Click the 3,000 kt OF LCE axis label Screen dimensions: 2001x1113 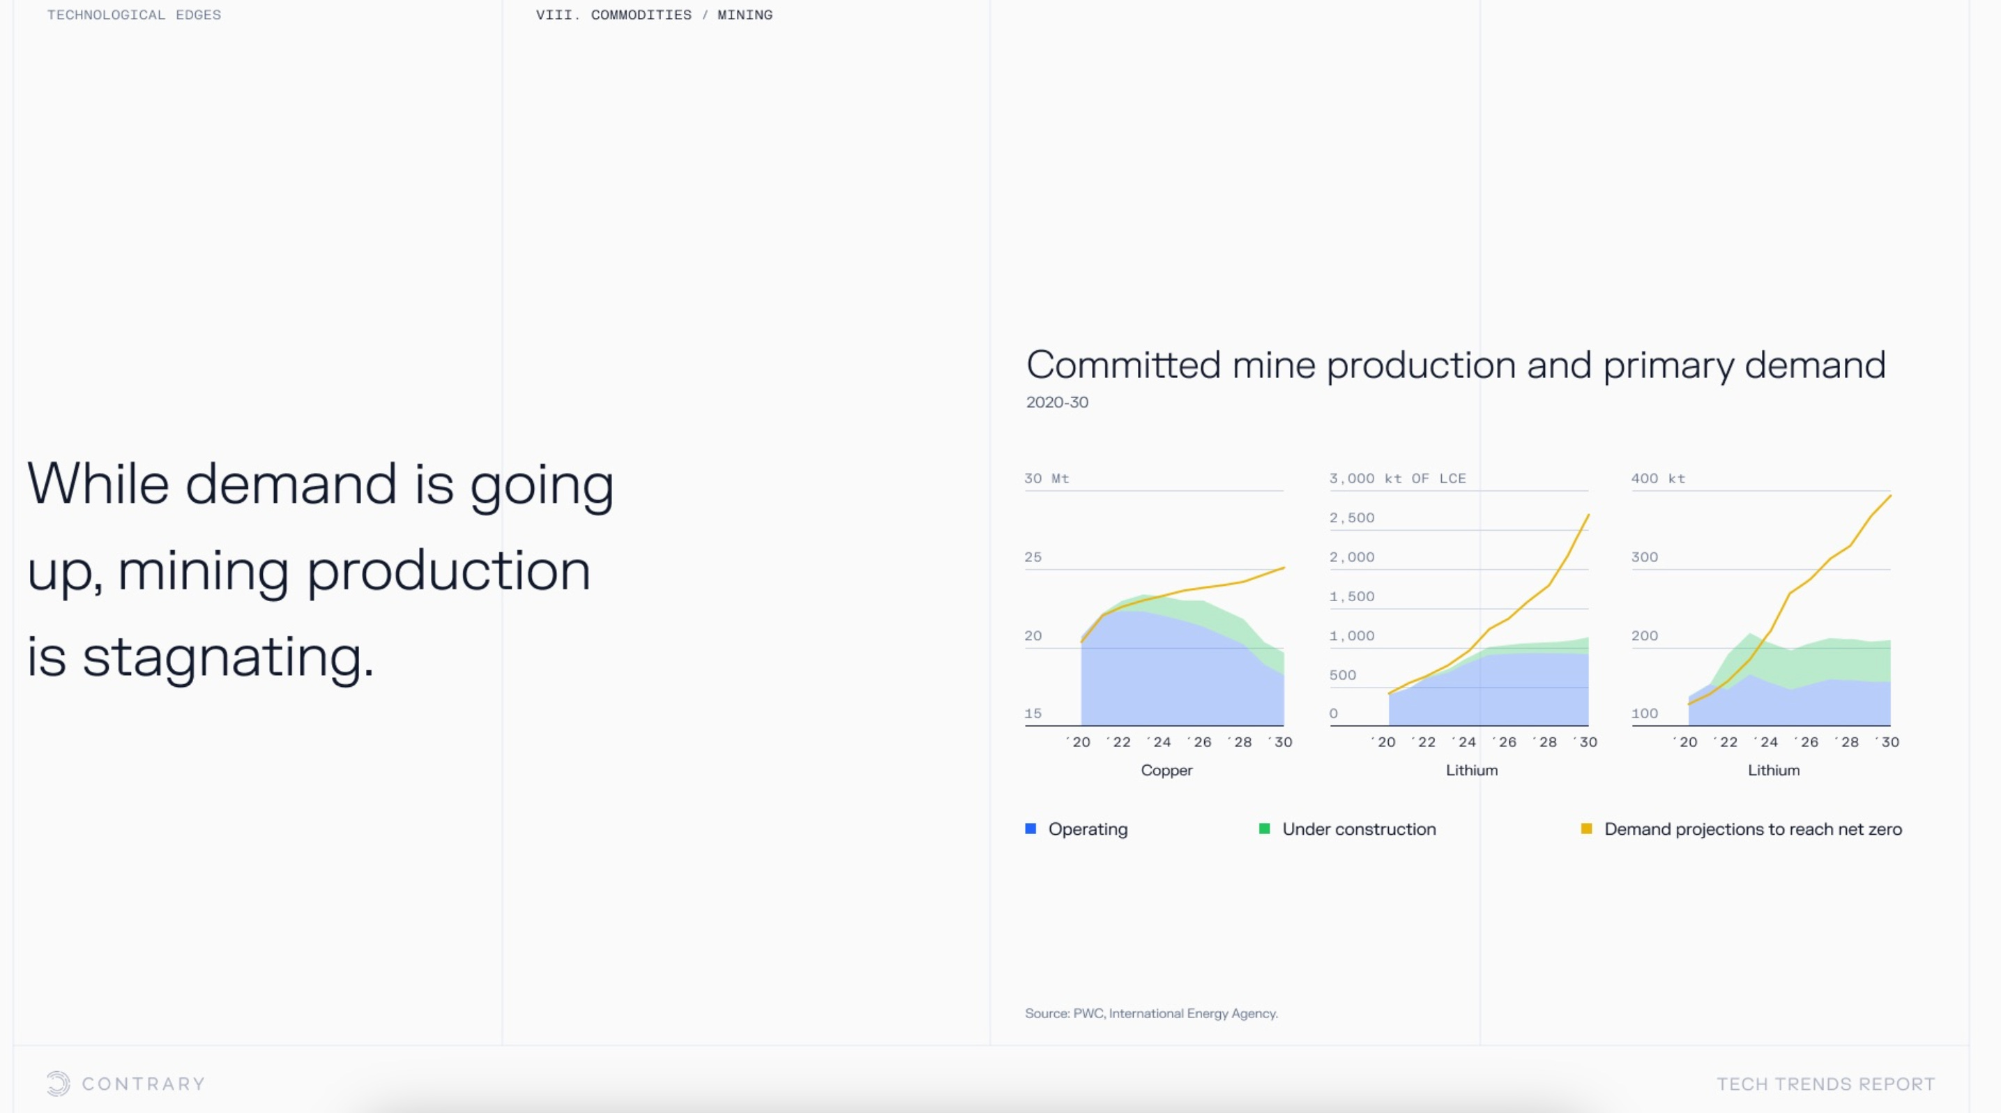point(1397,478)
